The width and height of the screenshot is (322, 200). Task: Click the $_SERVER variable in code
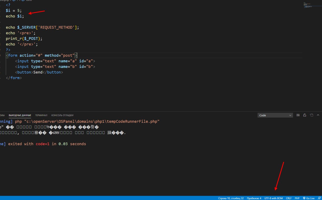pos(26,28)
